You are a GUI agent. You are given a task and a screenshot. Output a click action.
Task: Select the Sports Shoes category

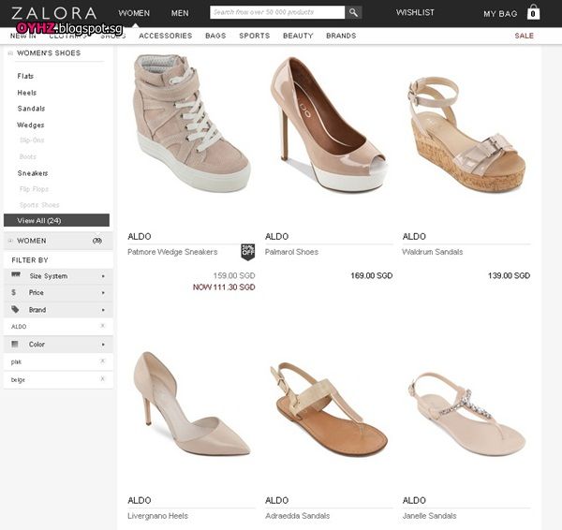tap(39, 205)
